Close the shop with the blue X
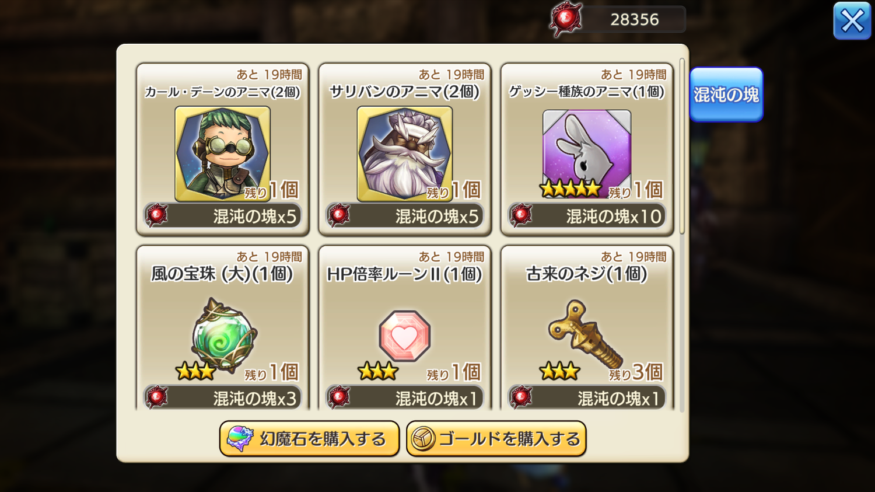Screen dimensions: 875x492 coord(852,21)
